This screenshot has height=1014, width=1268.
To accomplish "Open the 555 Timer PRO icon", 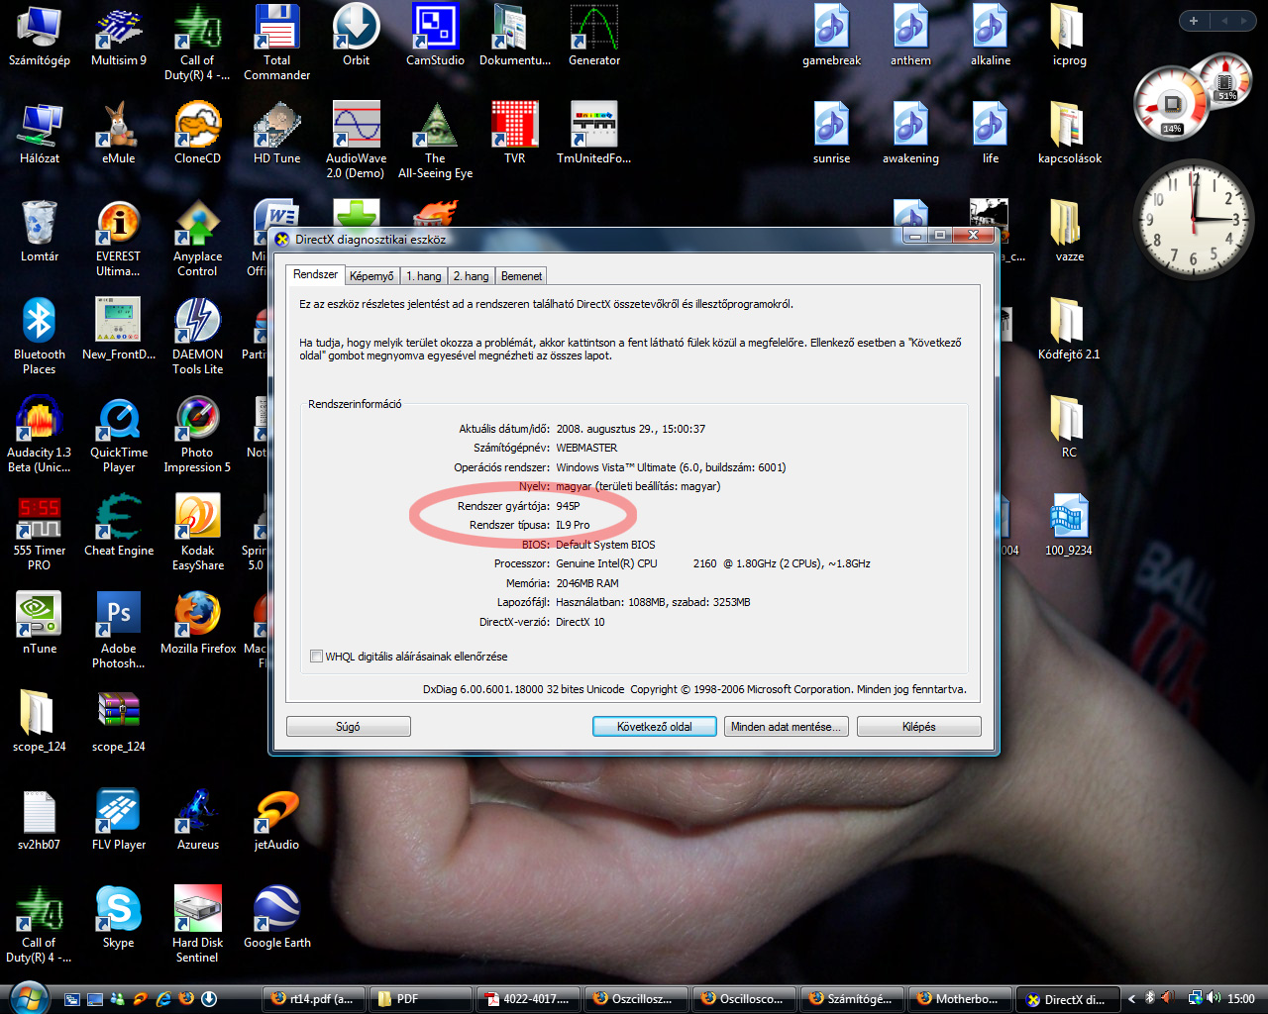I will coord(40,533).
